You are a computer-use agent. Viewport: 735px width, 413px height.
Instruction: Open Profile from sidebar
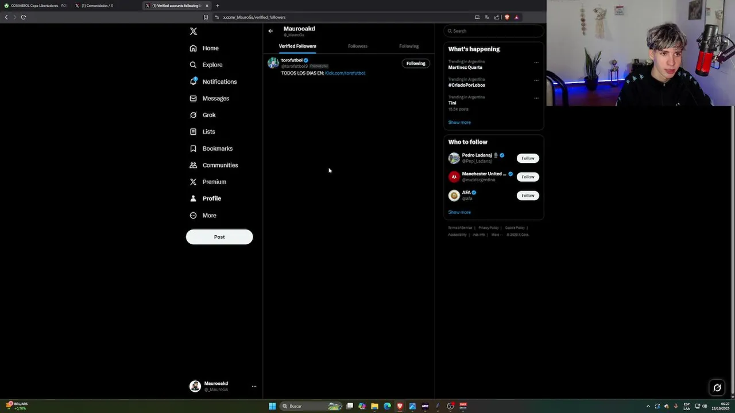(206, 198)
